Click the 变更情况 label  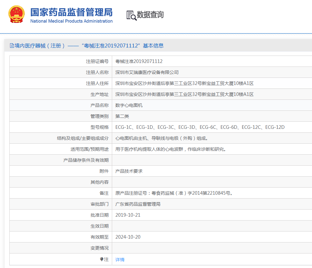tap(100, 248)
